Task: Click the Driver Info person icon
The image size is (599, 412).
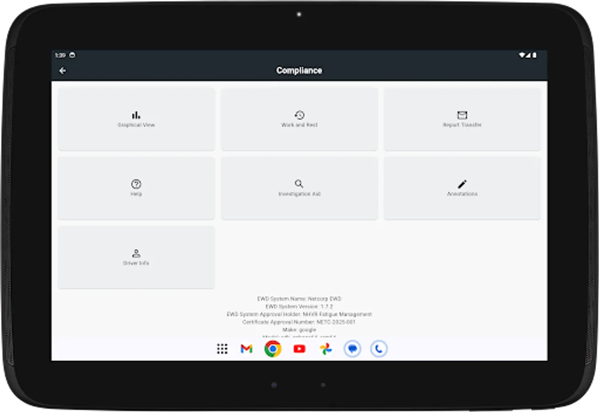Action: pos(135,253)
